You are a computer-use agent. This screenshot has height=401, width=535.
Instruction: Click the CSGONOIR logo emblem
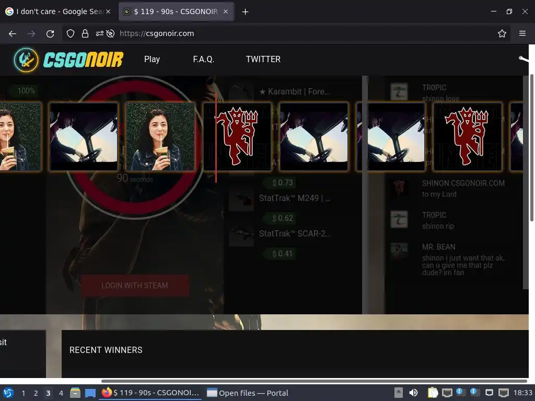(26, 60)
